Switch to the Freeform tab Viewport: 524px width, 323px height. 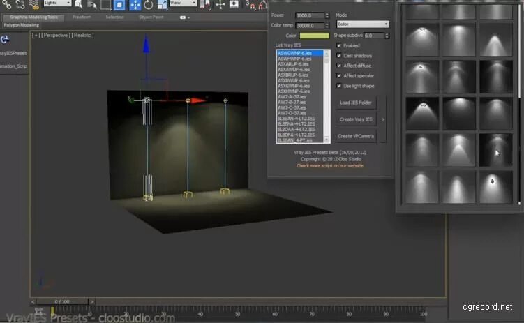click(x=82, y=17)
